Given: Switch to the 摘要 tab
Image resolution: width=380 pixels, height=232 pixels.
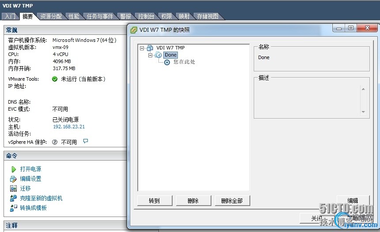Looking at the screenshot, I should [x=28, y=16].
